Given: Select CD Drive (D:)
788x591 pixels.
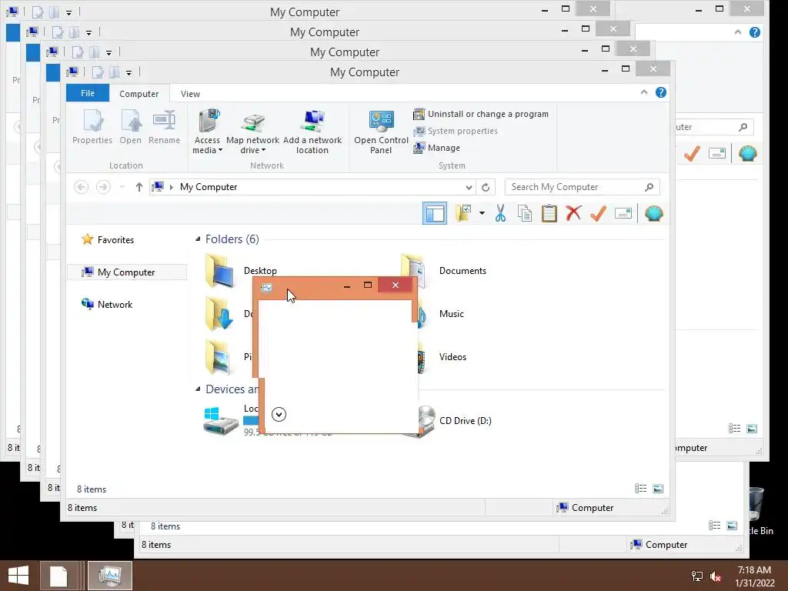Looking at the screenshot, I should point(465,421).
